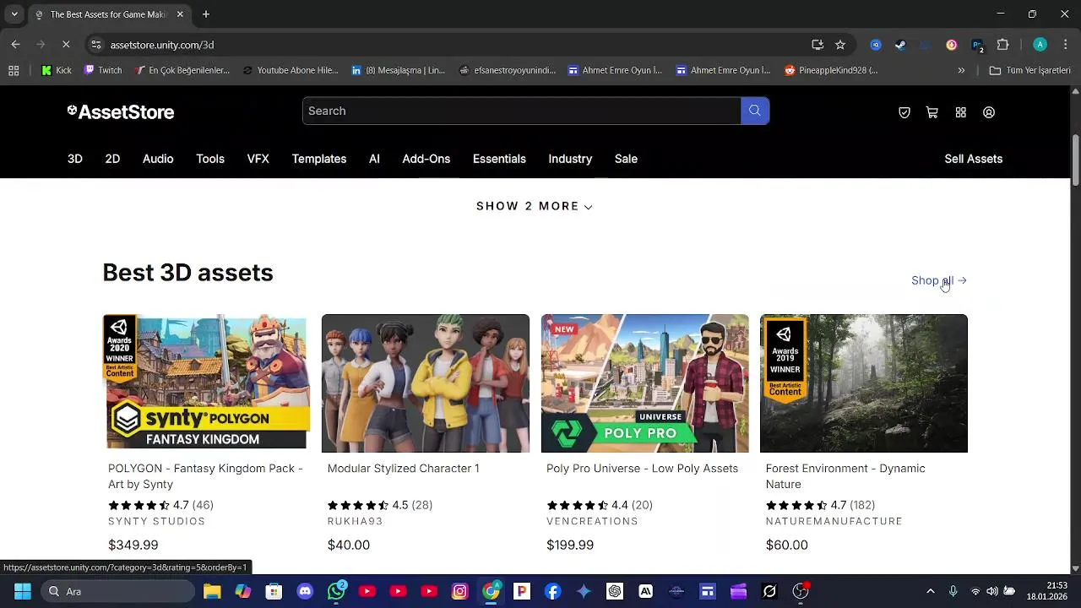Open the user account icon
The width and height of the screenshot is (1081, 608).
[x=989, y=112]
